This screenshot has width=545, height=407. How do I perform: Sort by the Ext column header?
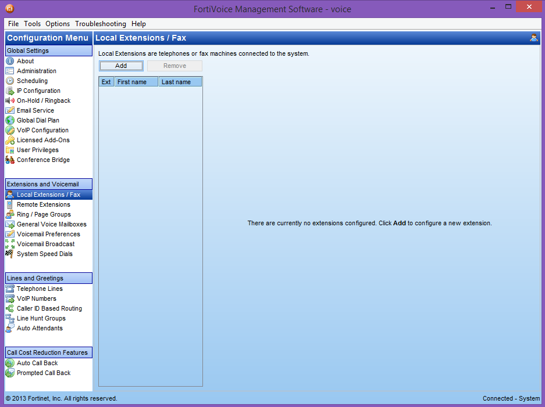(106, 82)
